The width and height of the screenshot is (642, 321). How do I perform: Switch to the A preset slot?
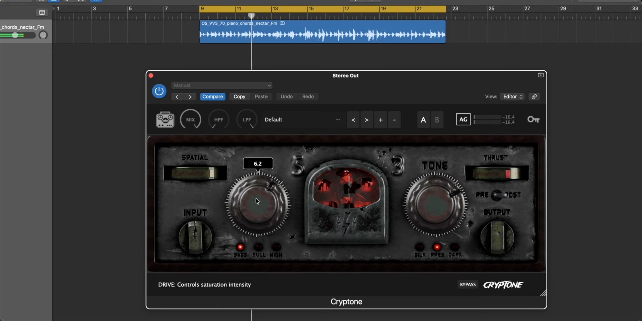[x=423, y=120]
